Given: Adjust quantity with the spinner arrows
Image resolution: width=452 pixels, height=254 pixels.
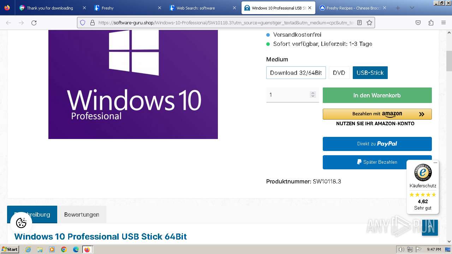Looking at the screenshot, I should pyautogui.click(x=313, y=95).
